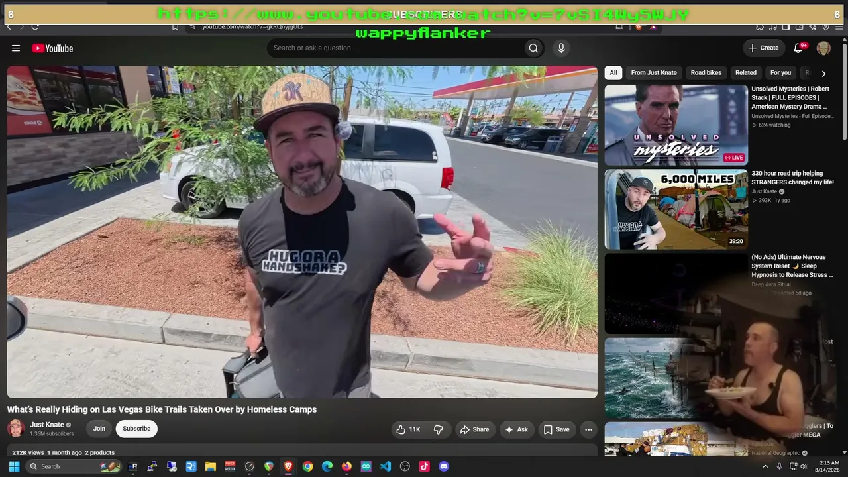Image resolution: width=848 pixels, height=477 pixels.
Task: Open the browser extensions puzzle icon
Action: tap(760, 27)
